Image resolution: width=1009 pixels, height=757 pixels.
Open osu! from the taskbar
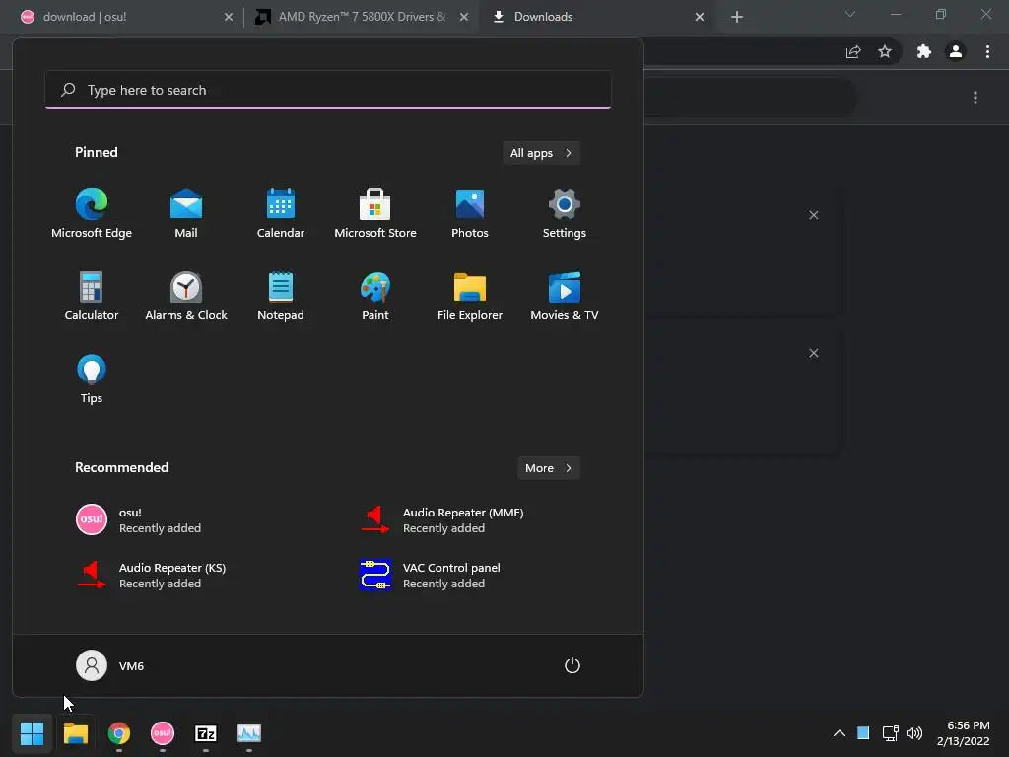pyautogui.click(x=163, y=733)
